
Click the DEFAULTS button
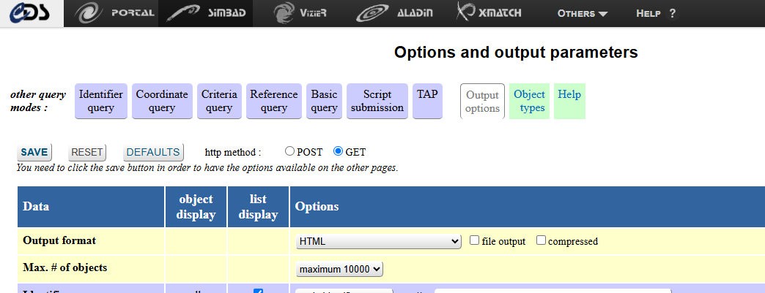click(x=153, y=152)
